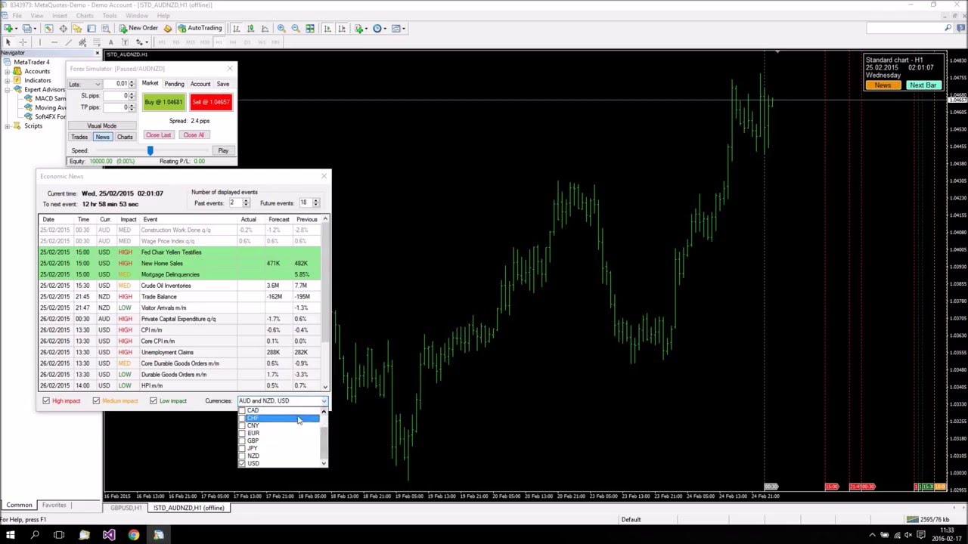This screenshot has height=544, width=968.
Task: Click the Play button in simulator
Action: (223, 150)
